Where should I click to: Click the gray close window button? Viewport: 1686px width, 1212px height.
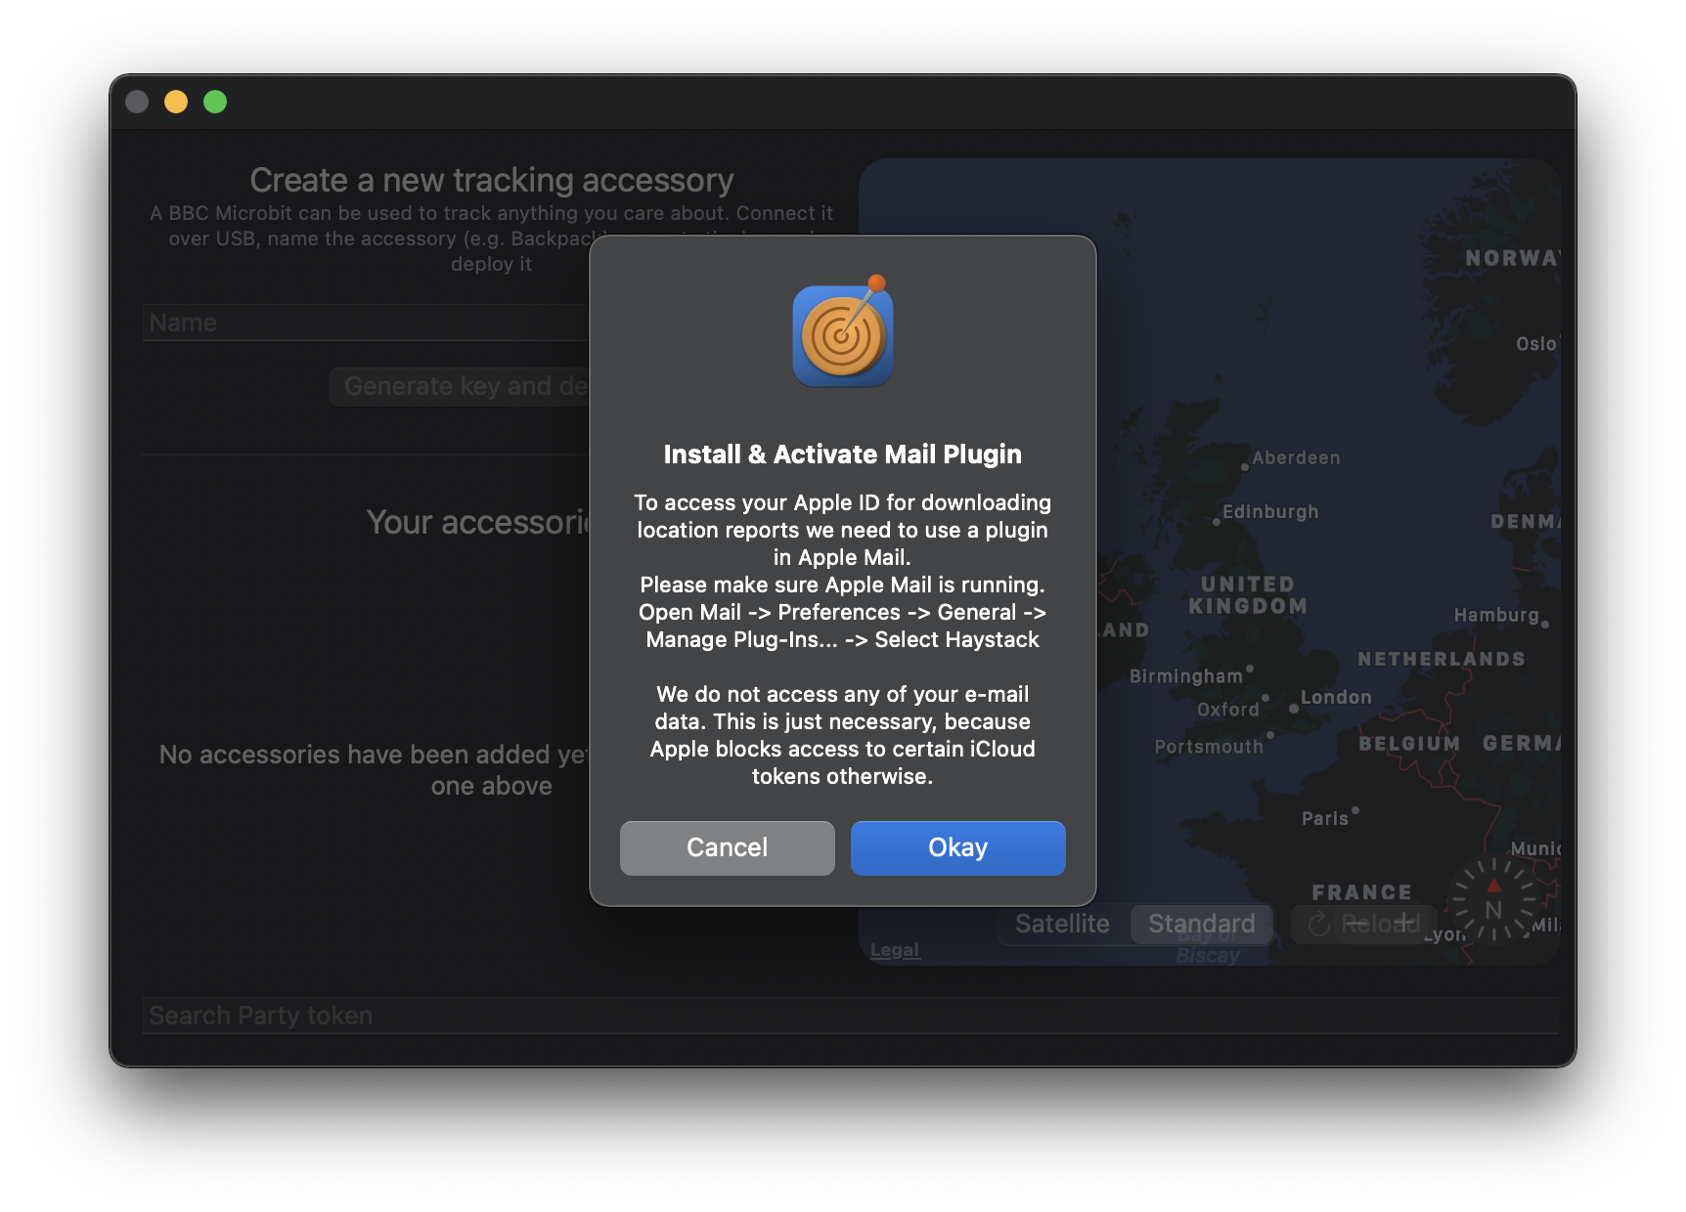137,102
